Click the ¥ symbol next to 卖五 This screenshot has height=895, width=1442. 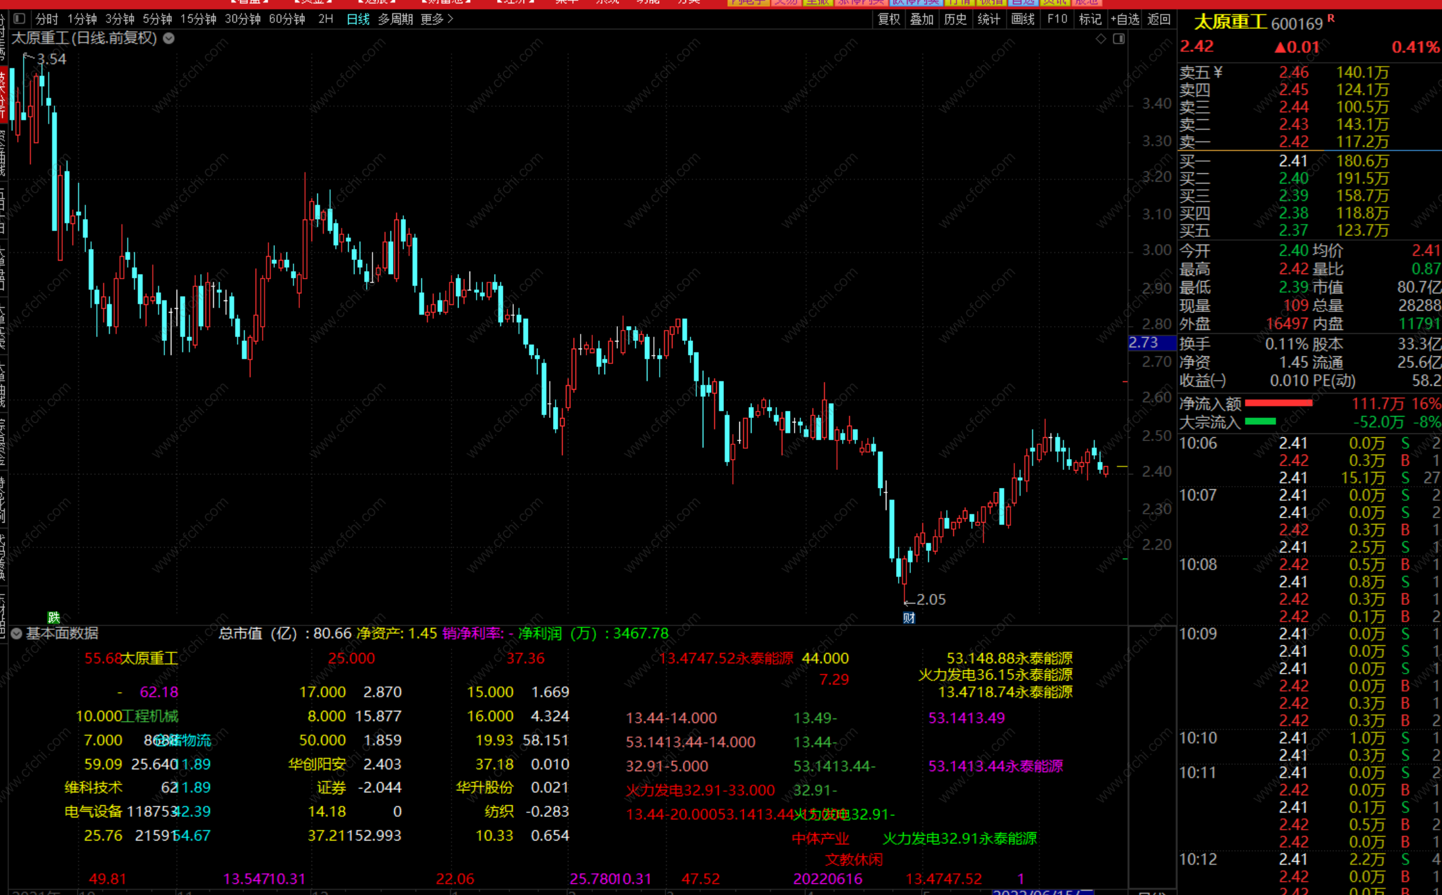click(x=1218, y=73)
